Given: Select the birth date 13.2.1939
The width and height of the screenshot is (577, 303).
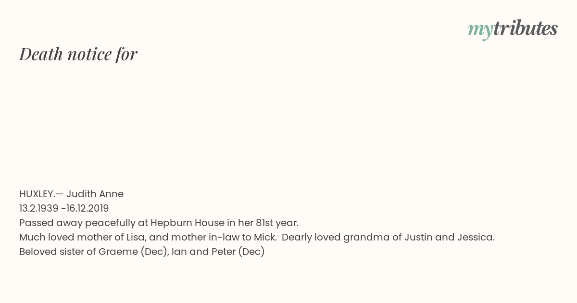Looking at the screenshot, I should pos(39,208).
